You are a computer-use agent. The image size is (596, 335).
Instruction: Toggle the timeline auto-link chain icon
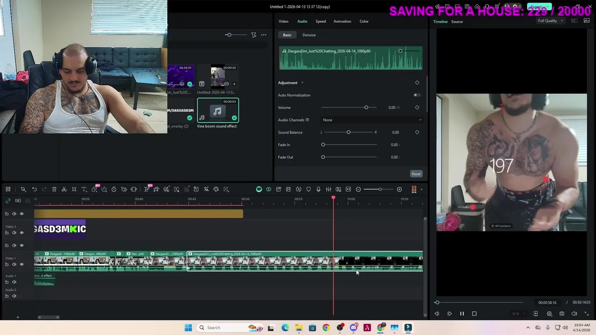[x=8, y=201]
